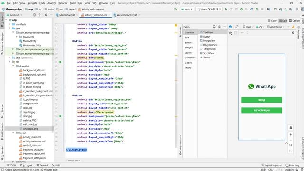Select the activity_welcome.xml editor tab
The image size is (304, 171).
click(96, 15)
